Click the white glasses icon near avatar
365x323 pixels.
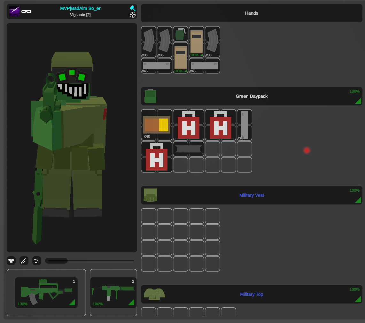[x=26, y=12]
